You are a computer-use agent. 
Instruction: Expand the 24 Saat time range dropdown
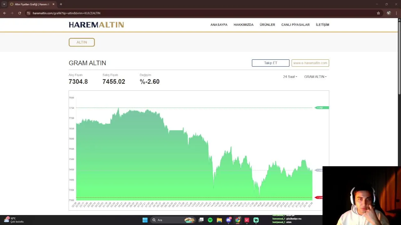click(290, 77)
